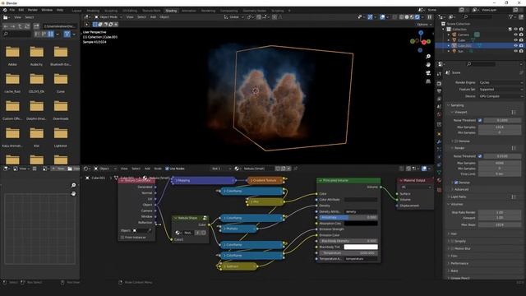Open the viewport View menu button

(130, 16)
